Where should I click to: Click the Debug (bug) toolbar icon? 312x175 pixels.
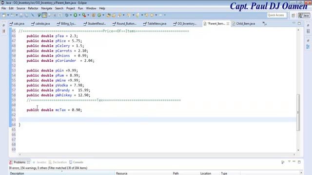pos(67,15)
